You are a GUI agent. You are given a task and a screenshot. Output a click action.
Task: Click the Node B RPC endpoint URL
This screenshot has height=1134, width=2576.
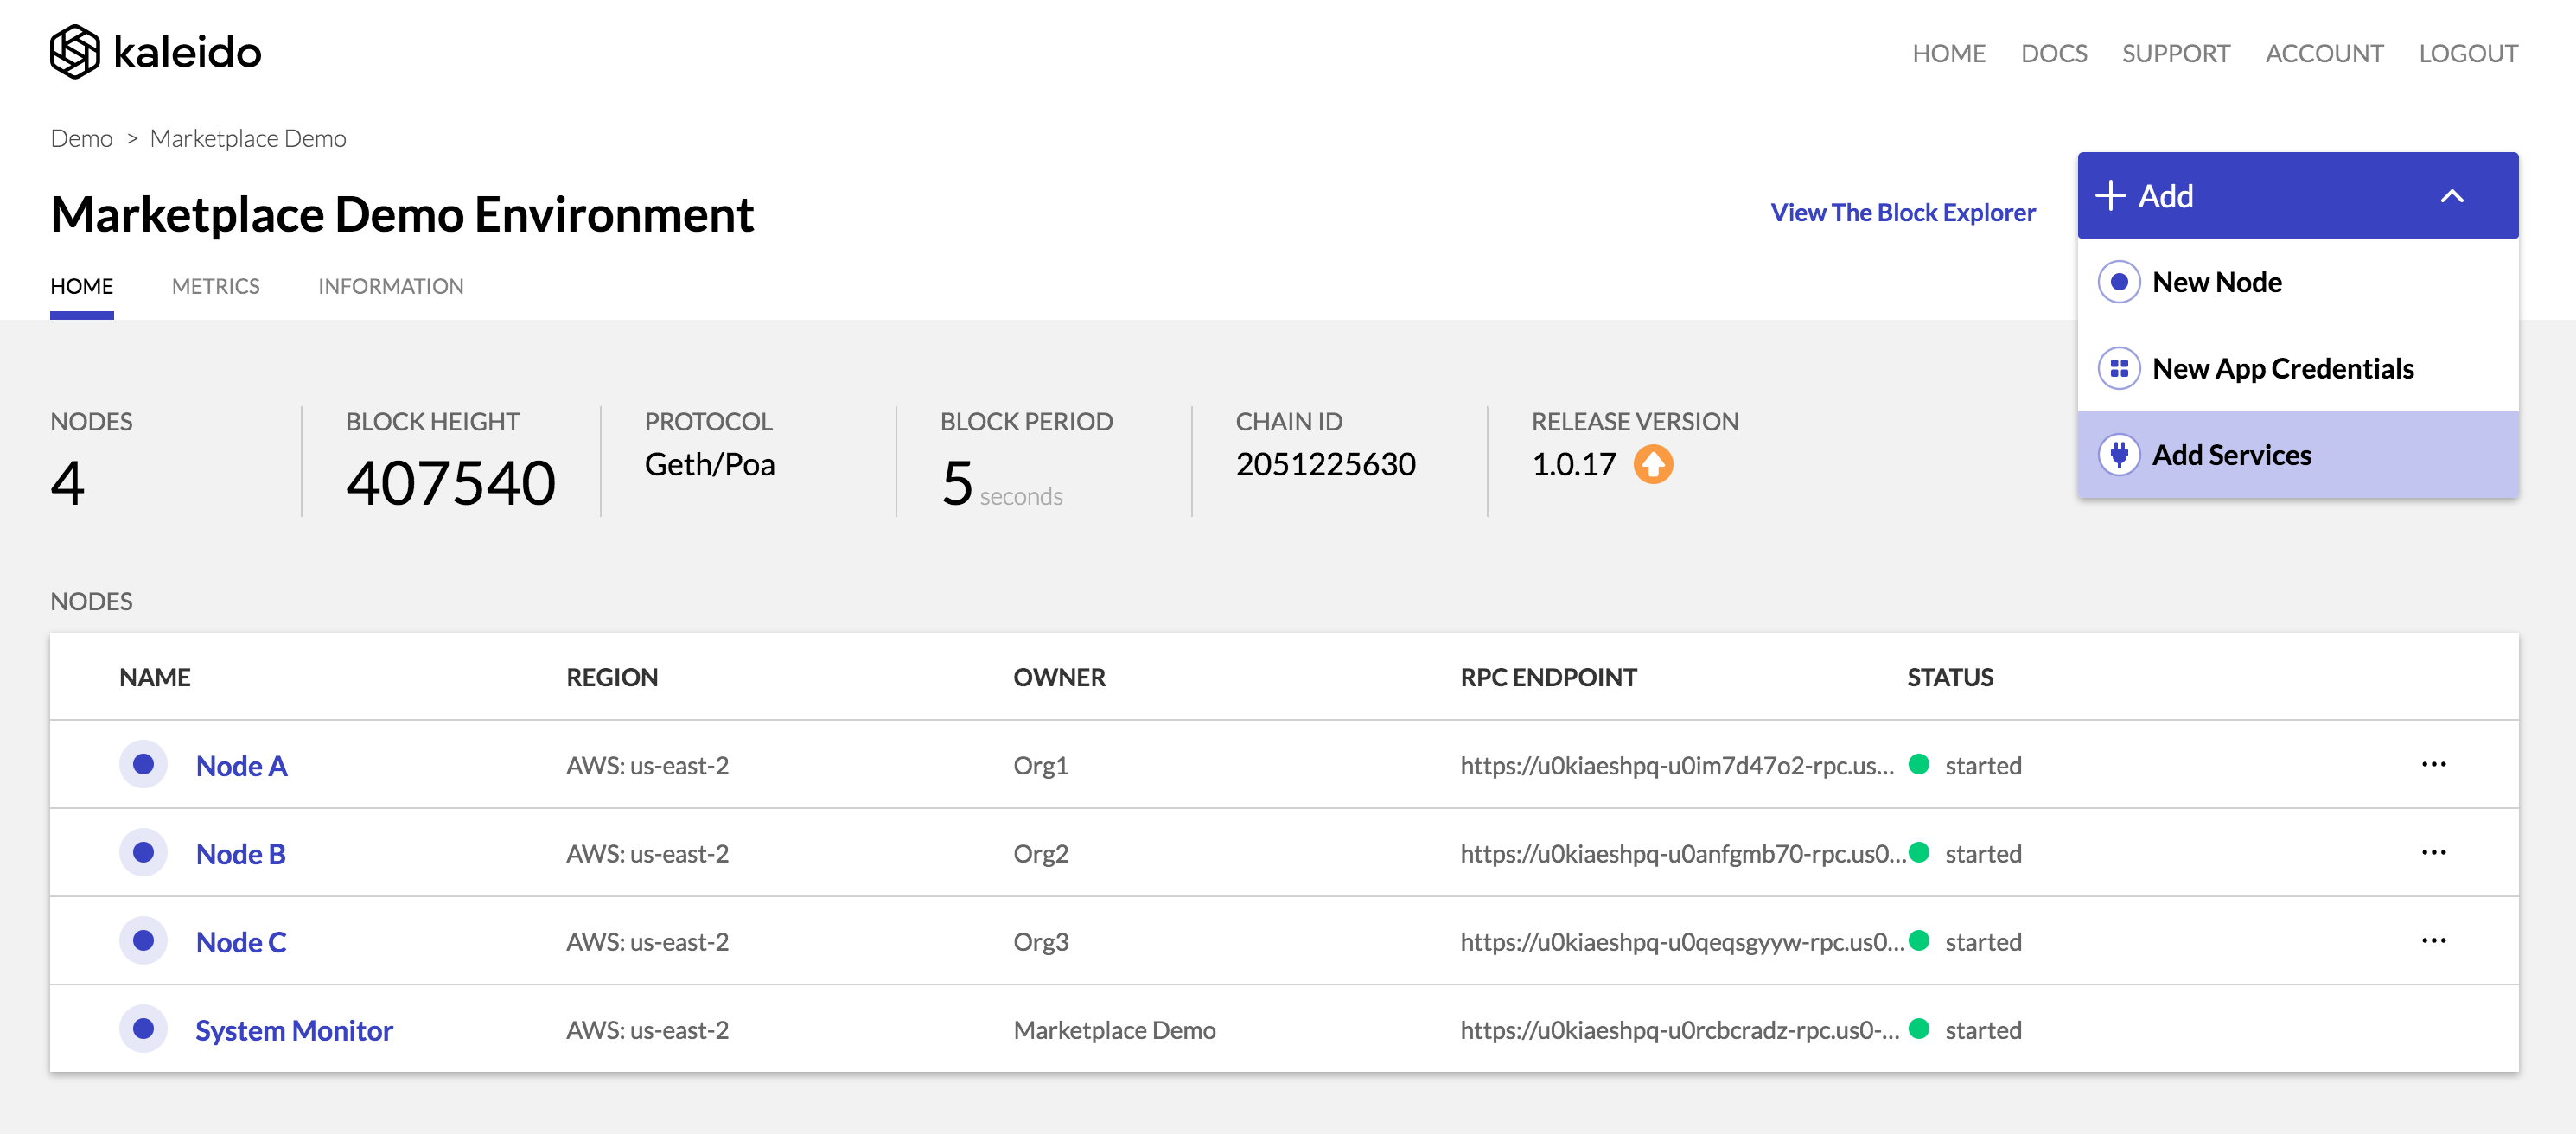(1682, 854)
